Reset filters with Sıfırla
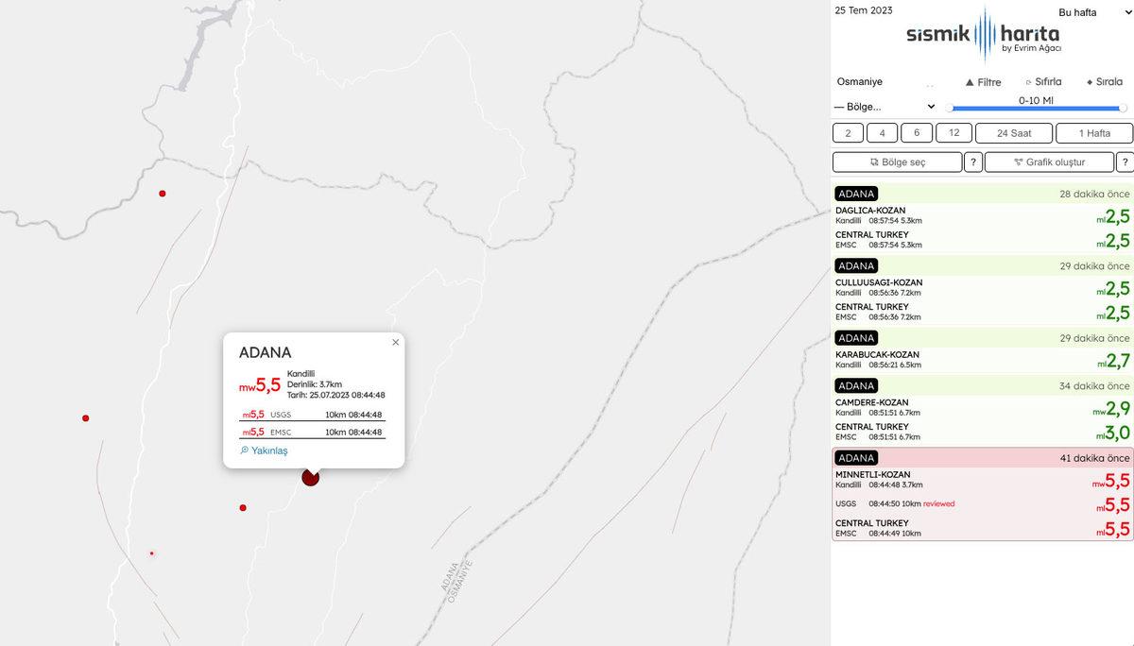Image resolution: width=1134 pixels, height=646 pixels. tap(1043, 82)
